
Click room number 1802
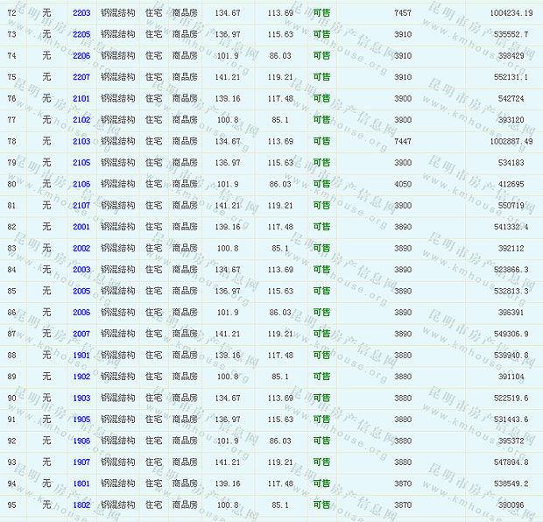[x=81, y=505]
